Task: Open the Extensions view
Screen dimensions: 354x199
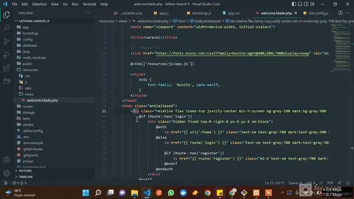Action: tap(7, 68)
